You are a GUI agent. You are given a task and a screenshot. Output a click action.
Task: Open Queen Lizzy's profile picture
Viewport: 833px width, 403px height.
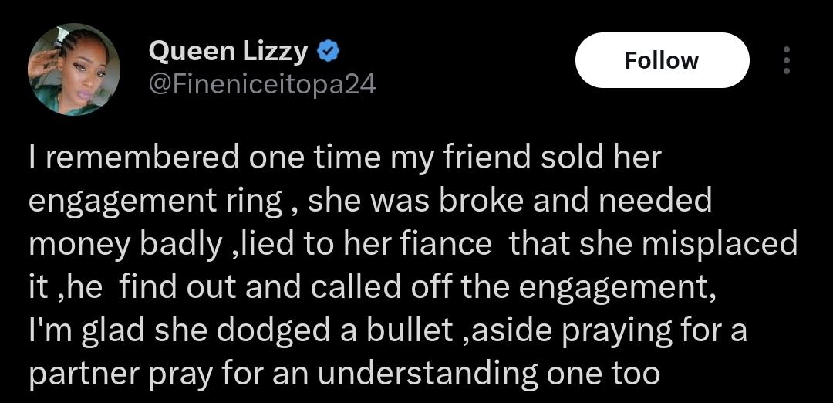pos(73,69)
